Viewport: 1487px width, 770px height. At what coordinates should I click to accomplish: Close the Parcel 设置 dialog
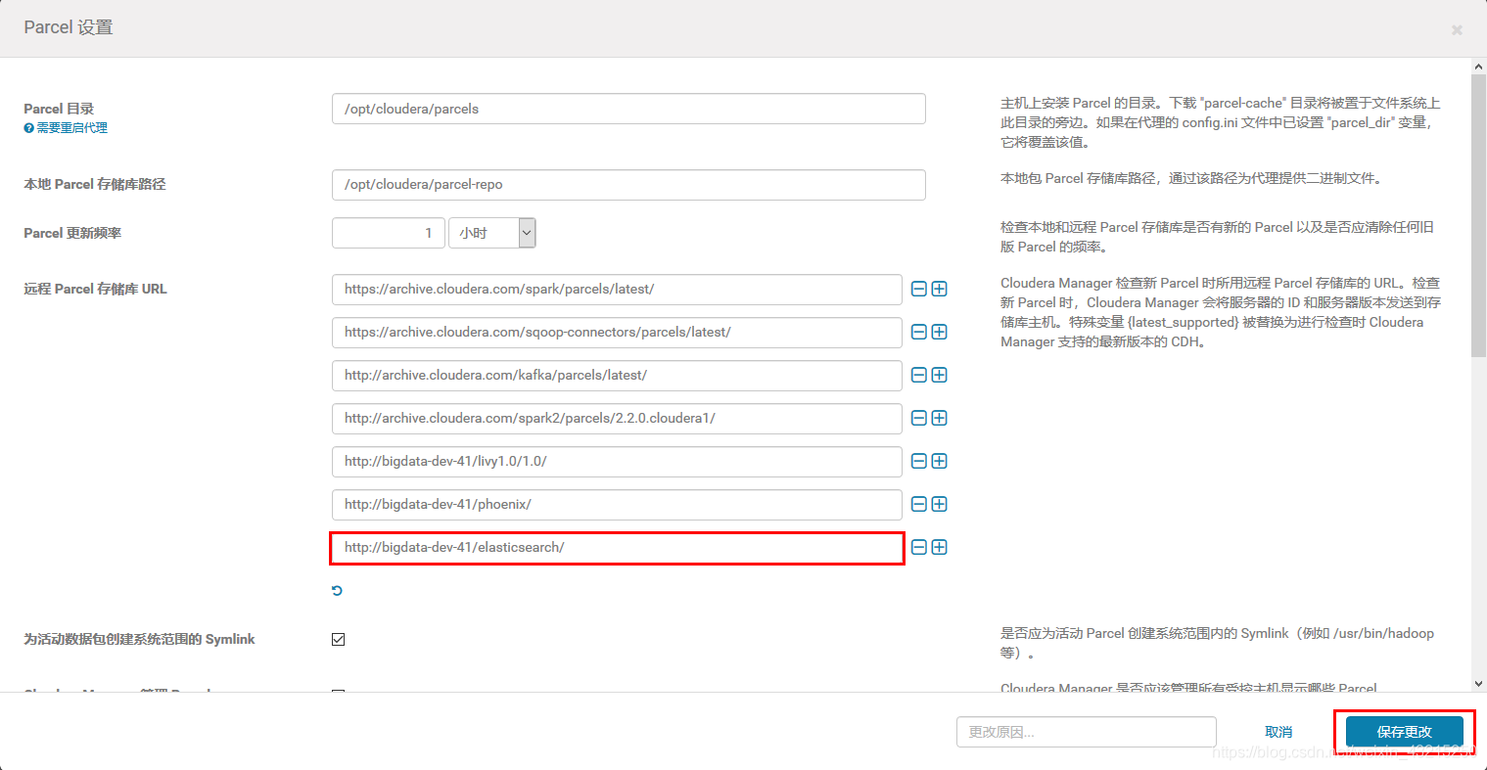click(x=1457, y=30)
